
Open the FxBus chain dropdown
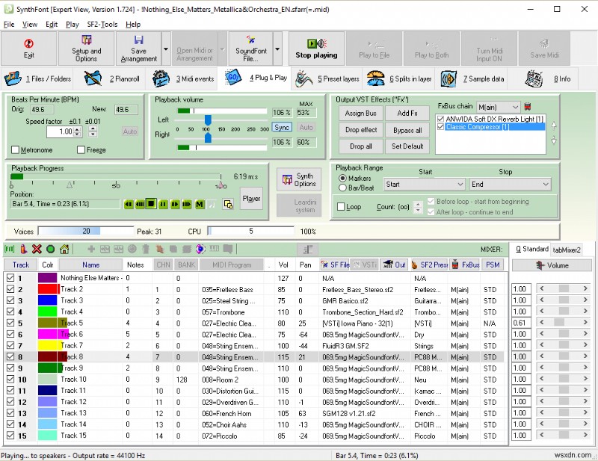(x=514, y=108)
